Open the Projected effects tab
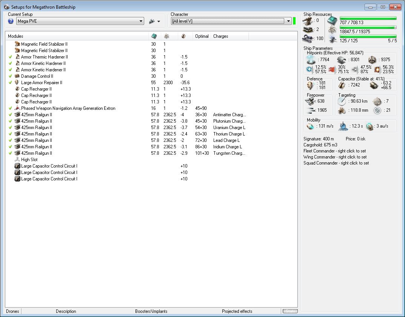 click(x=237, y=311)
